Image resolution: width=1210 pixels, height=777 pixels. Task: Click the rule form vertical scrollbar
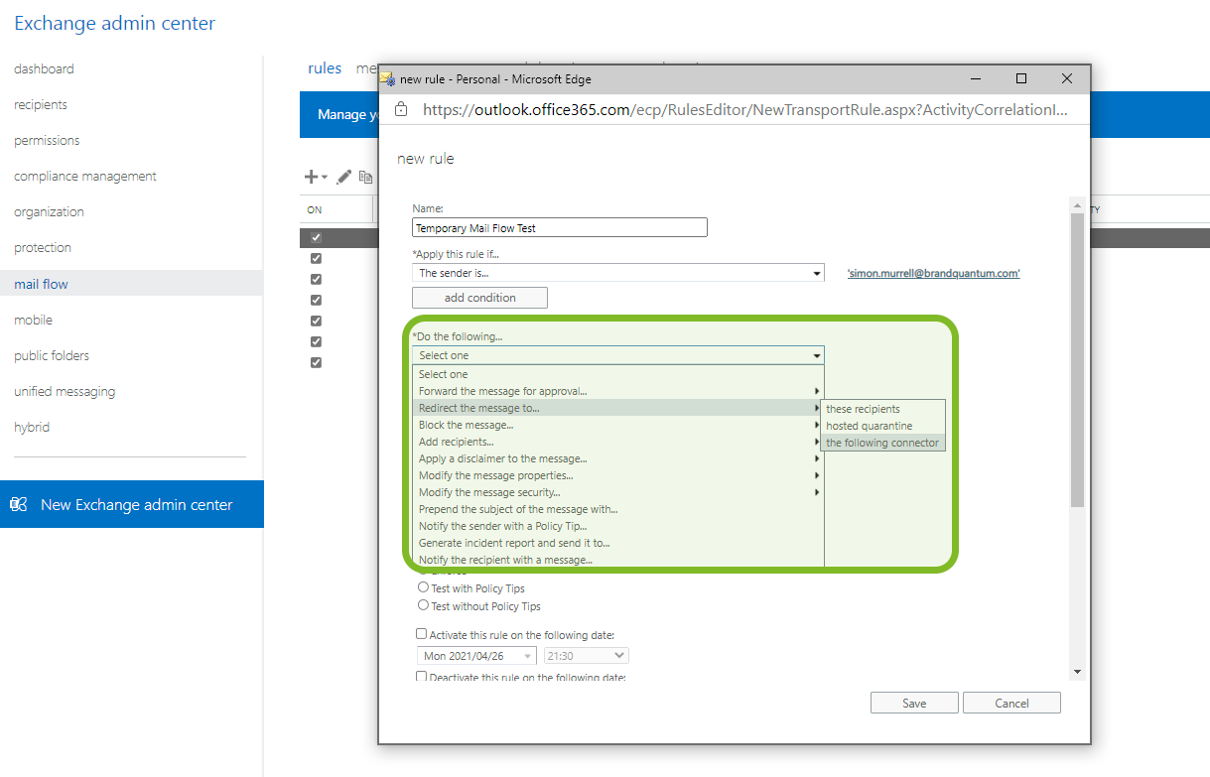(x=1078, y=360)
